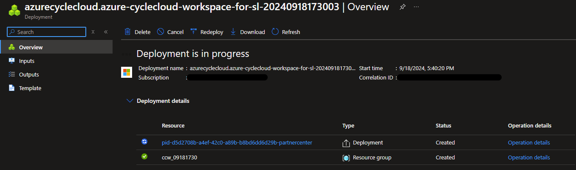The height and width of the screenshot is (170, 576).
Task: Click the Delete trash icon
Action: [127, 32]
